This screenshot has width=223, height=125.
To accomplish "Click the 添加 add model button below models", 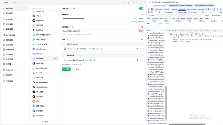I will tap(76, 69).
